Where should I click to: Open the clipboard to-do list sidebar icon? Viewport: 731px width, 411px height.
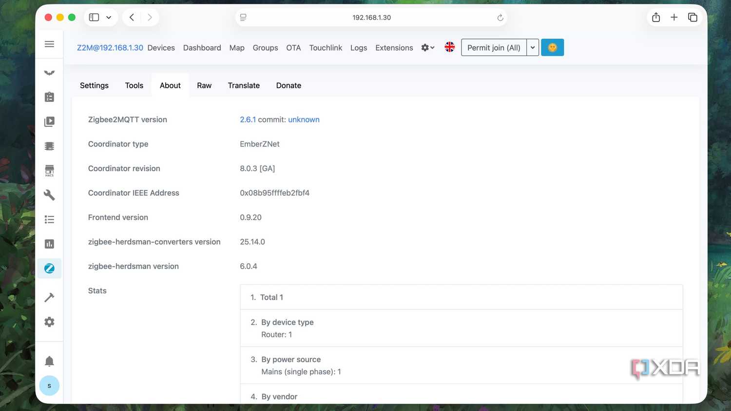click(49, 97)
